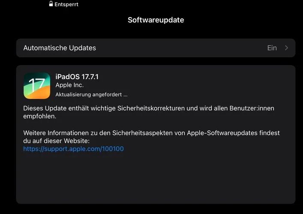Screen dimensions: 303x214
Task: Tap the word 'empfohlen.' in description
Action: point(40,116)
